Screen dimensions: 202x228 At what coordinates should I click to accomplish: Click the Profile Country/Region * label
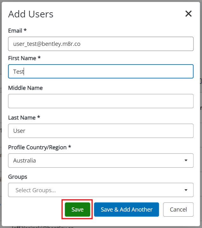[x=39, y=147]
